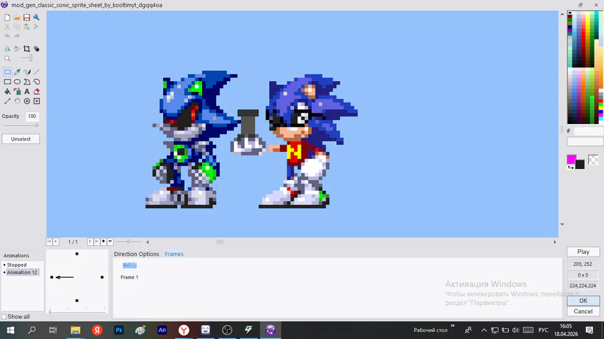Open Adobe Animate from the taskbar
The height and width of the screenshot is (339, 604).
[162, 330]
